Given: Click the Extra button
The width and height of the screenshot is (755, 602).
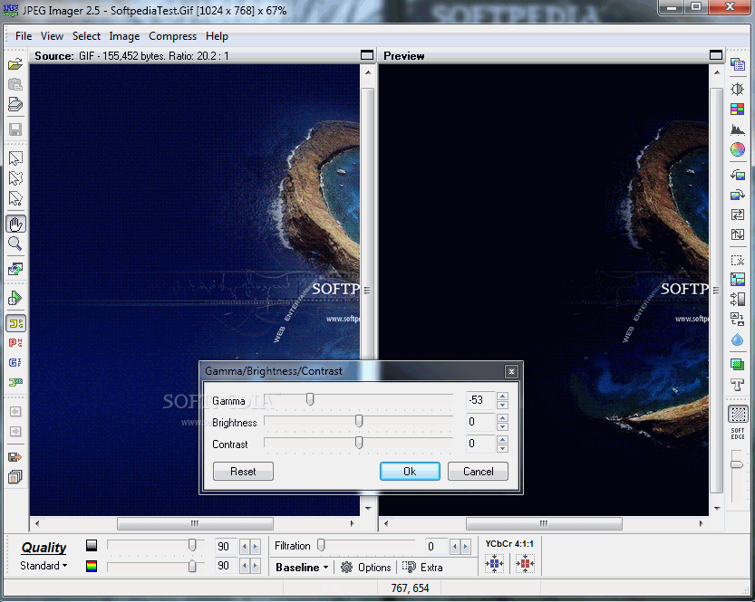Looking at the screenshot, I should (x=422, y=568).
